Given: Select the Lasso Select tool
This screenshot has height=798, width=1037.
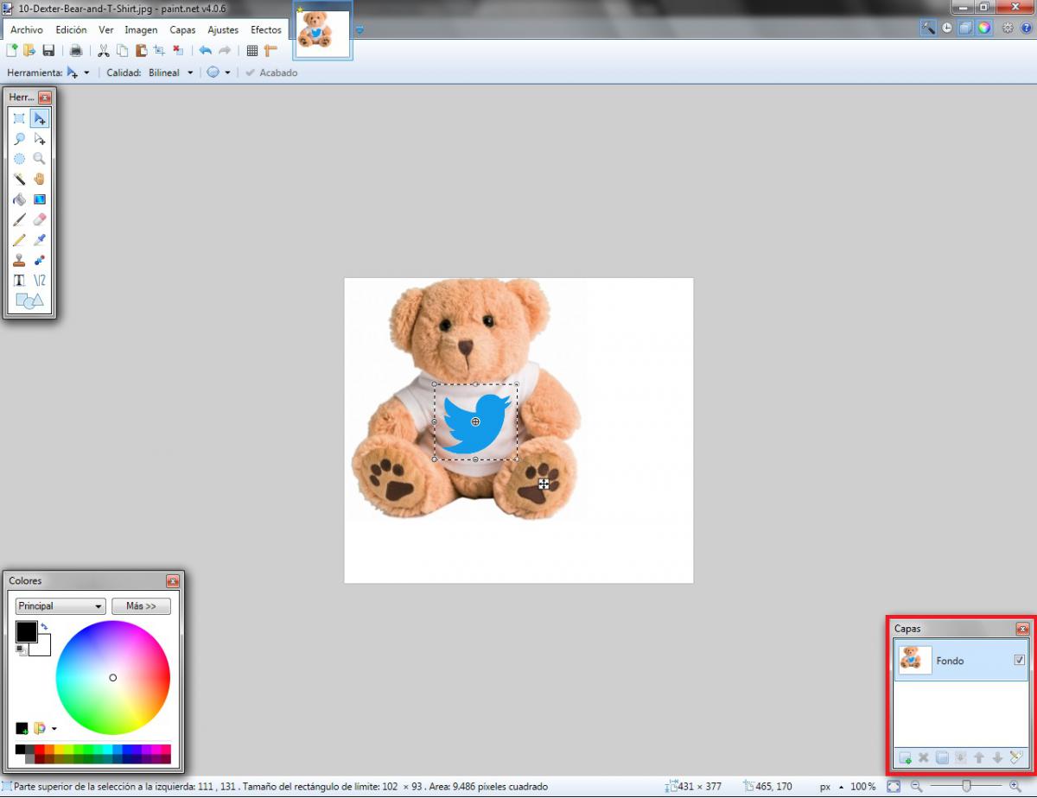Looking at the screenshot, I should 19,138.
